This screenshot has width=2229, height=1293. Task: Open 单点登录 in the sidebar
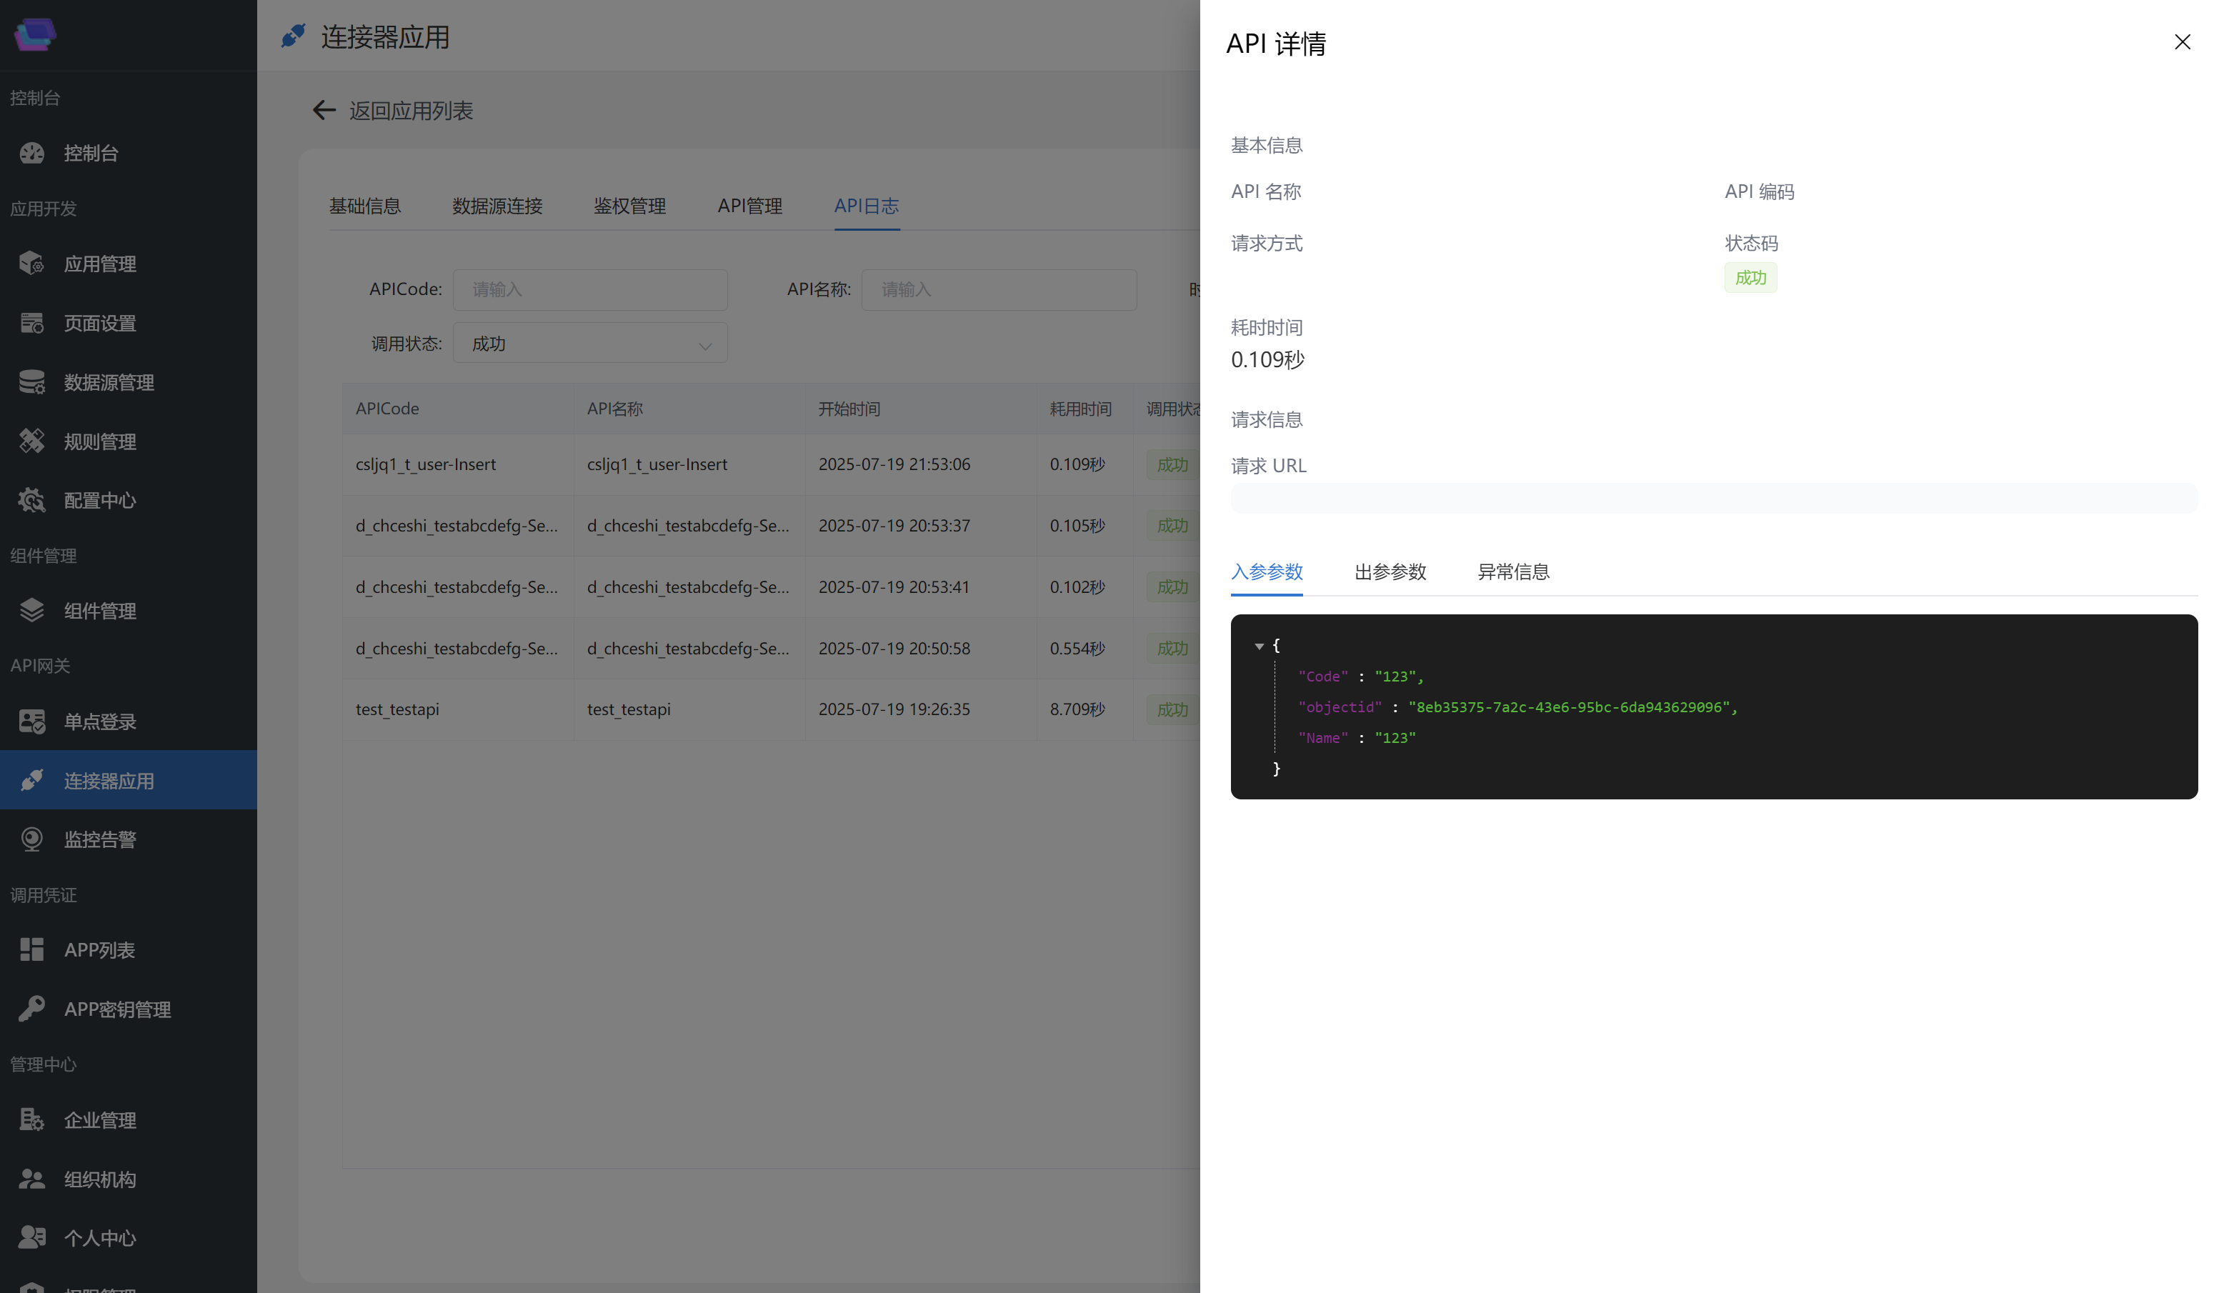click(100, 722)
